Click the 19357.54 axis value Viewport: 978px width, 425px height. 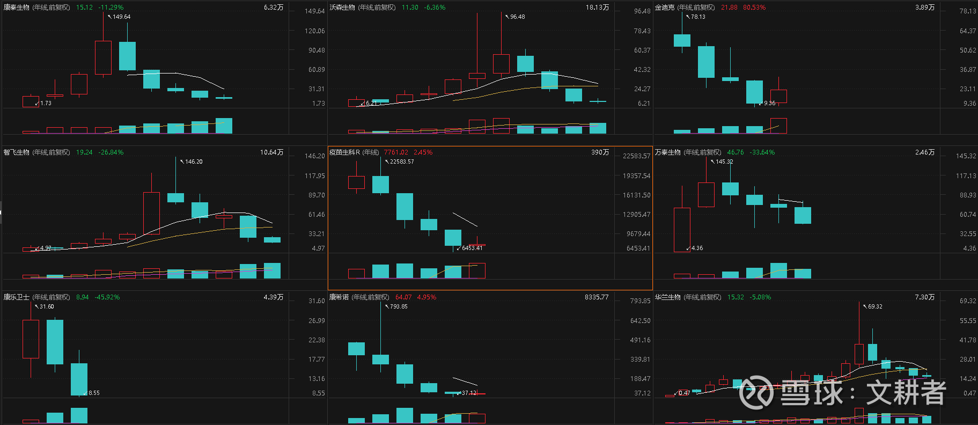point(636,176)
